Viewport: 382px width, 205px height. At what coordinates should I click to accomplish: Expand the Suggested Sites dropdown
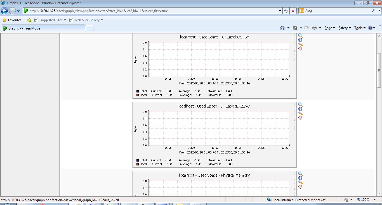[65, 20]
